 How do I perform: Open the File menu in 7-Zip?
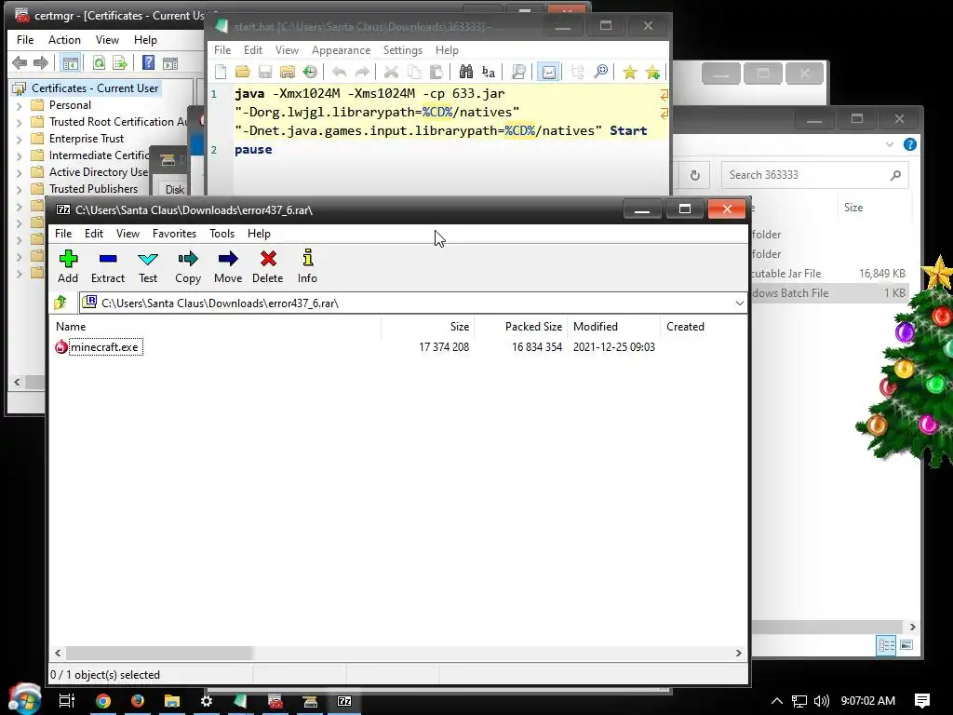tap(63, 234)
